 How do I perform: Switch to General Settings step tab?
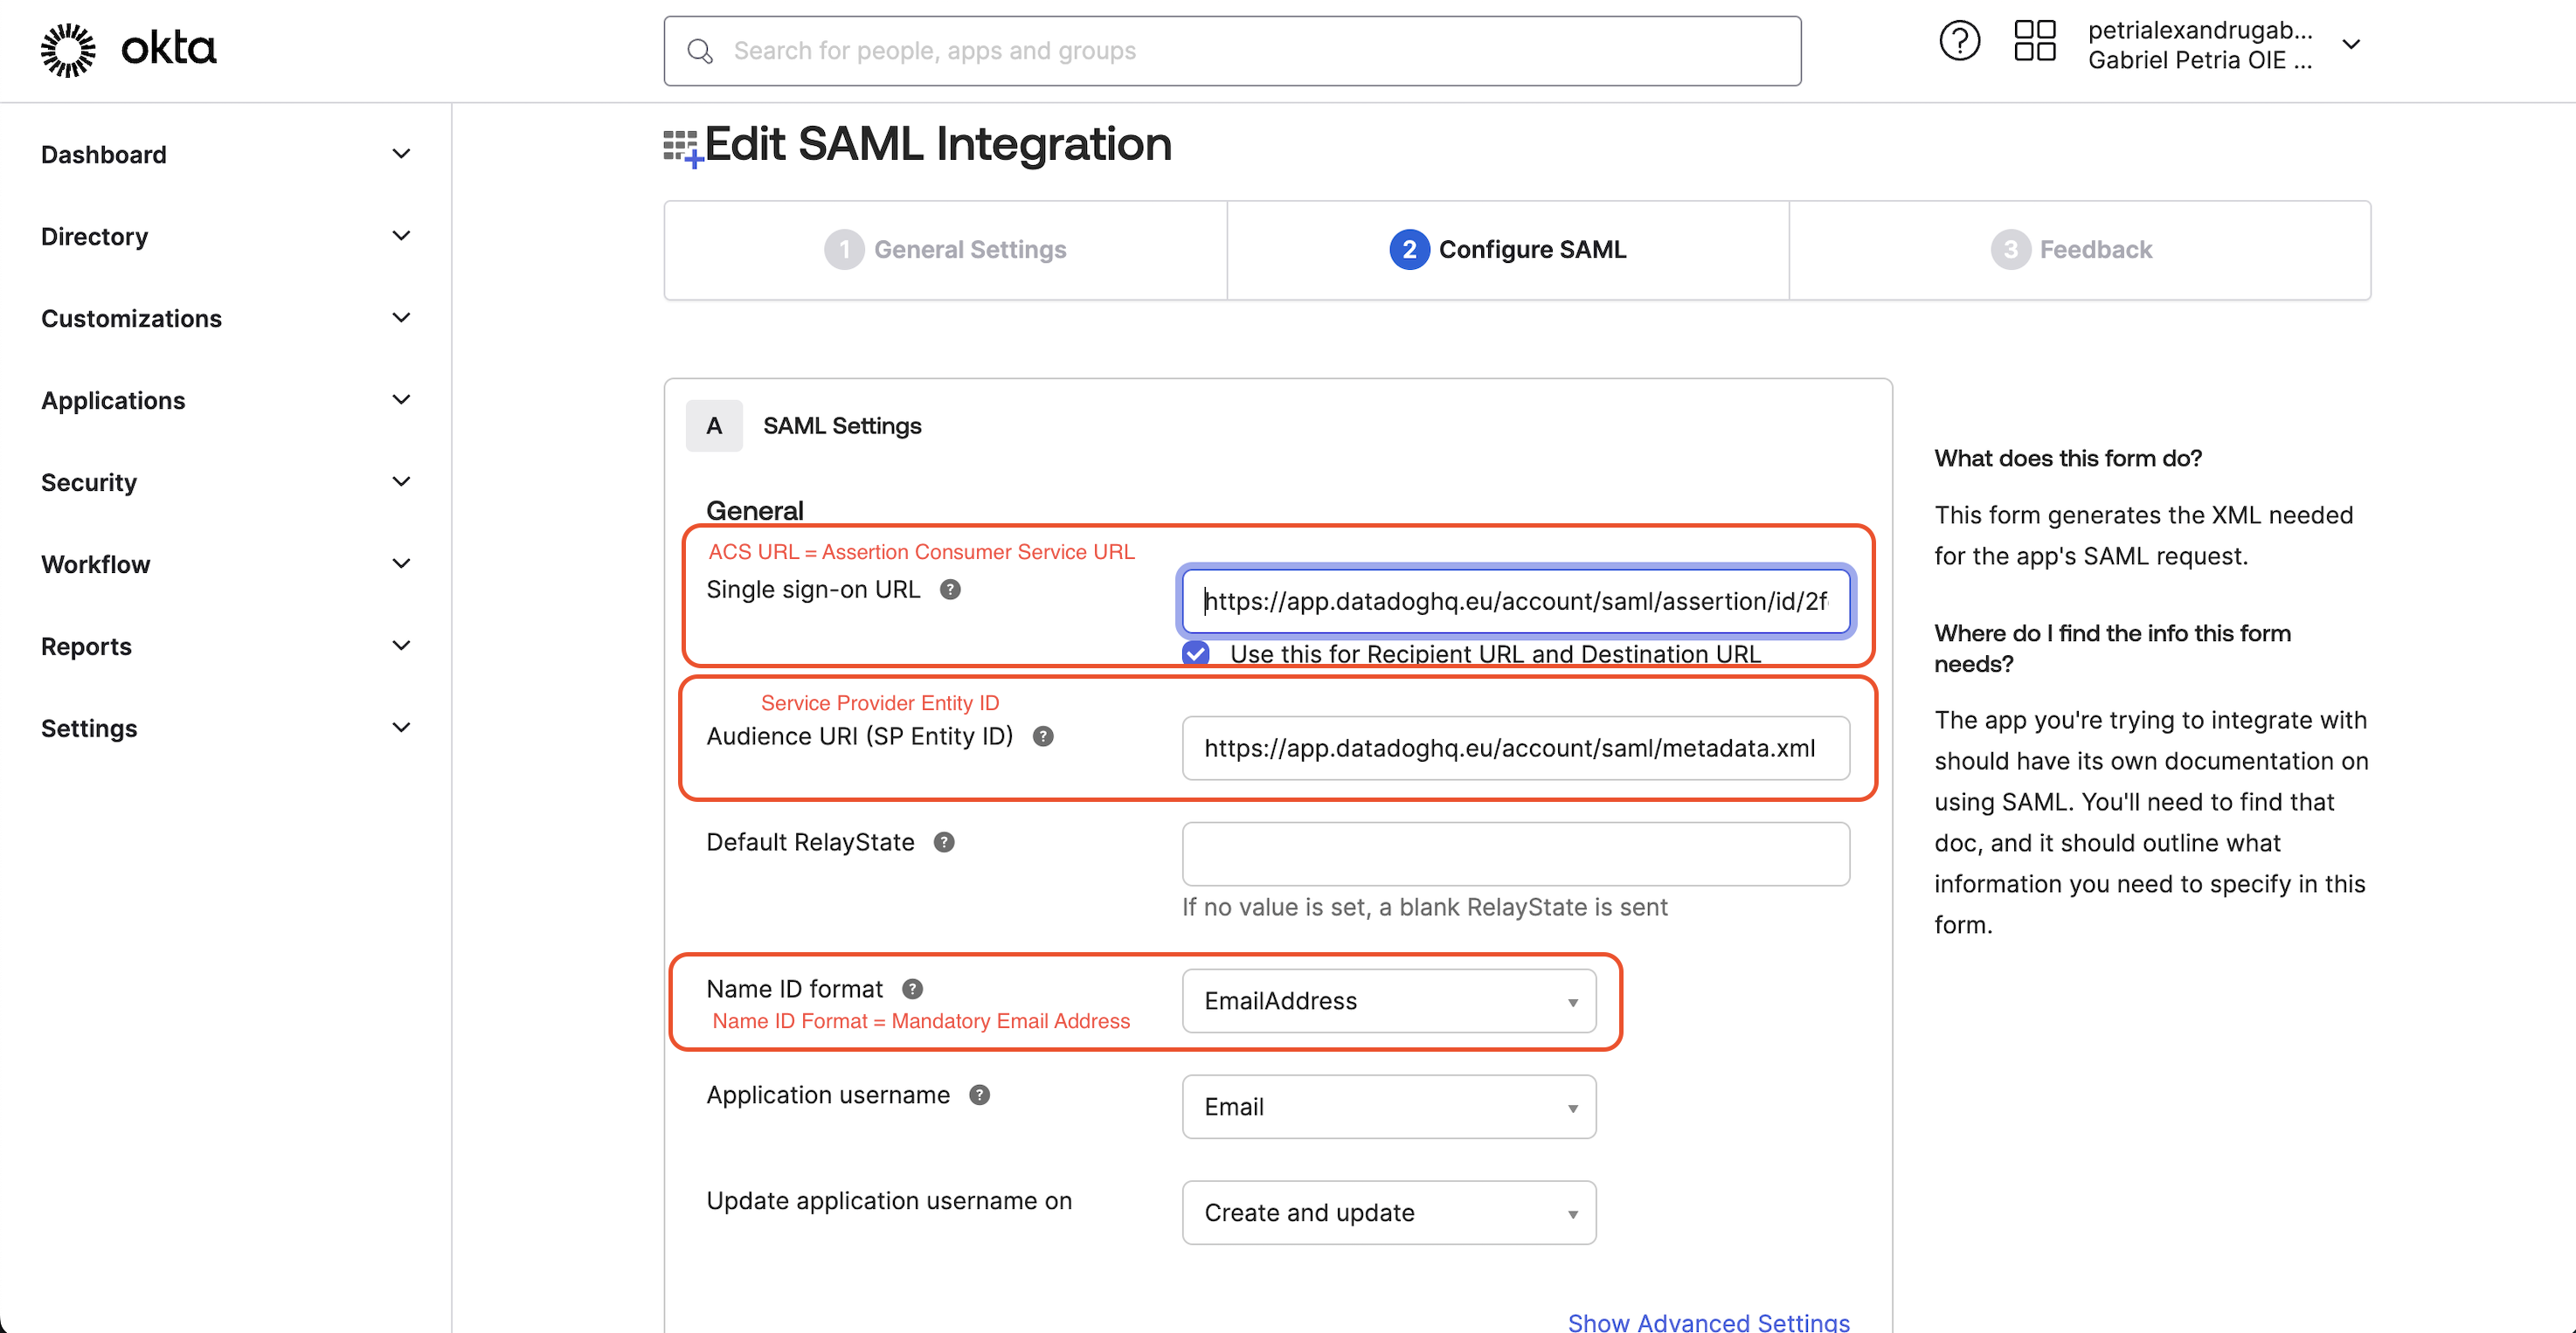coord(945,249)
